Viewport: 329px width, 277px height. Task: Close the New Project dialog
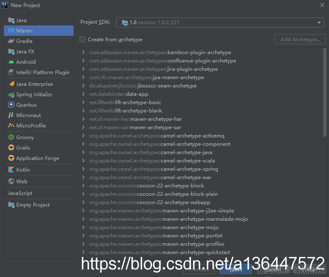(322, 5)
